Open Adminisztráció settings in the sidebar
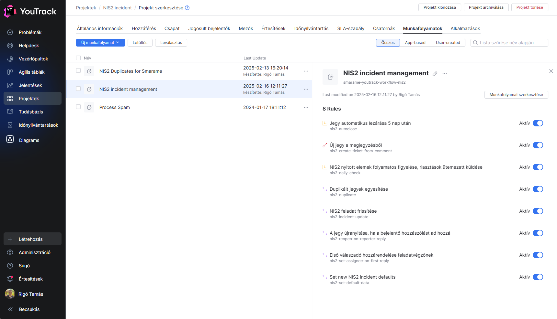The image size is (557, 319). [34, 252]
